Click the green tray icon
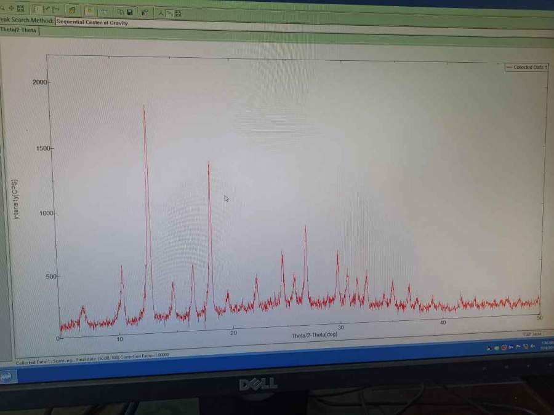554x415 pixels. [497, 349]
